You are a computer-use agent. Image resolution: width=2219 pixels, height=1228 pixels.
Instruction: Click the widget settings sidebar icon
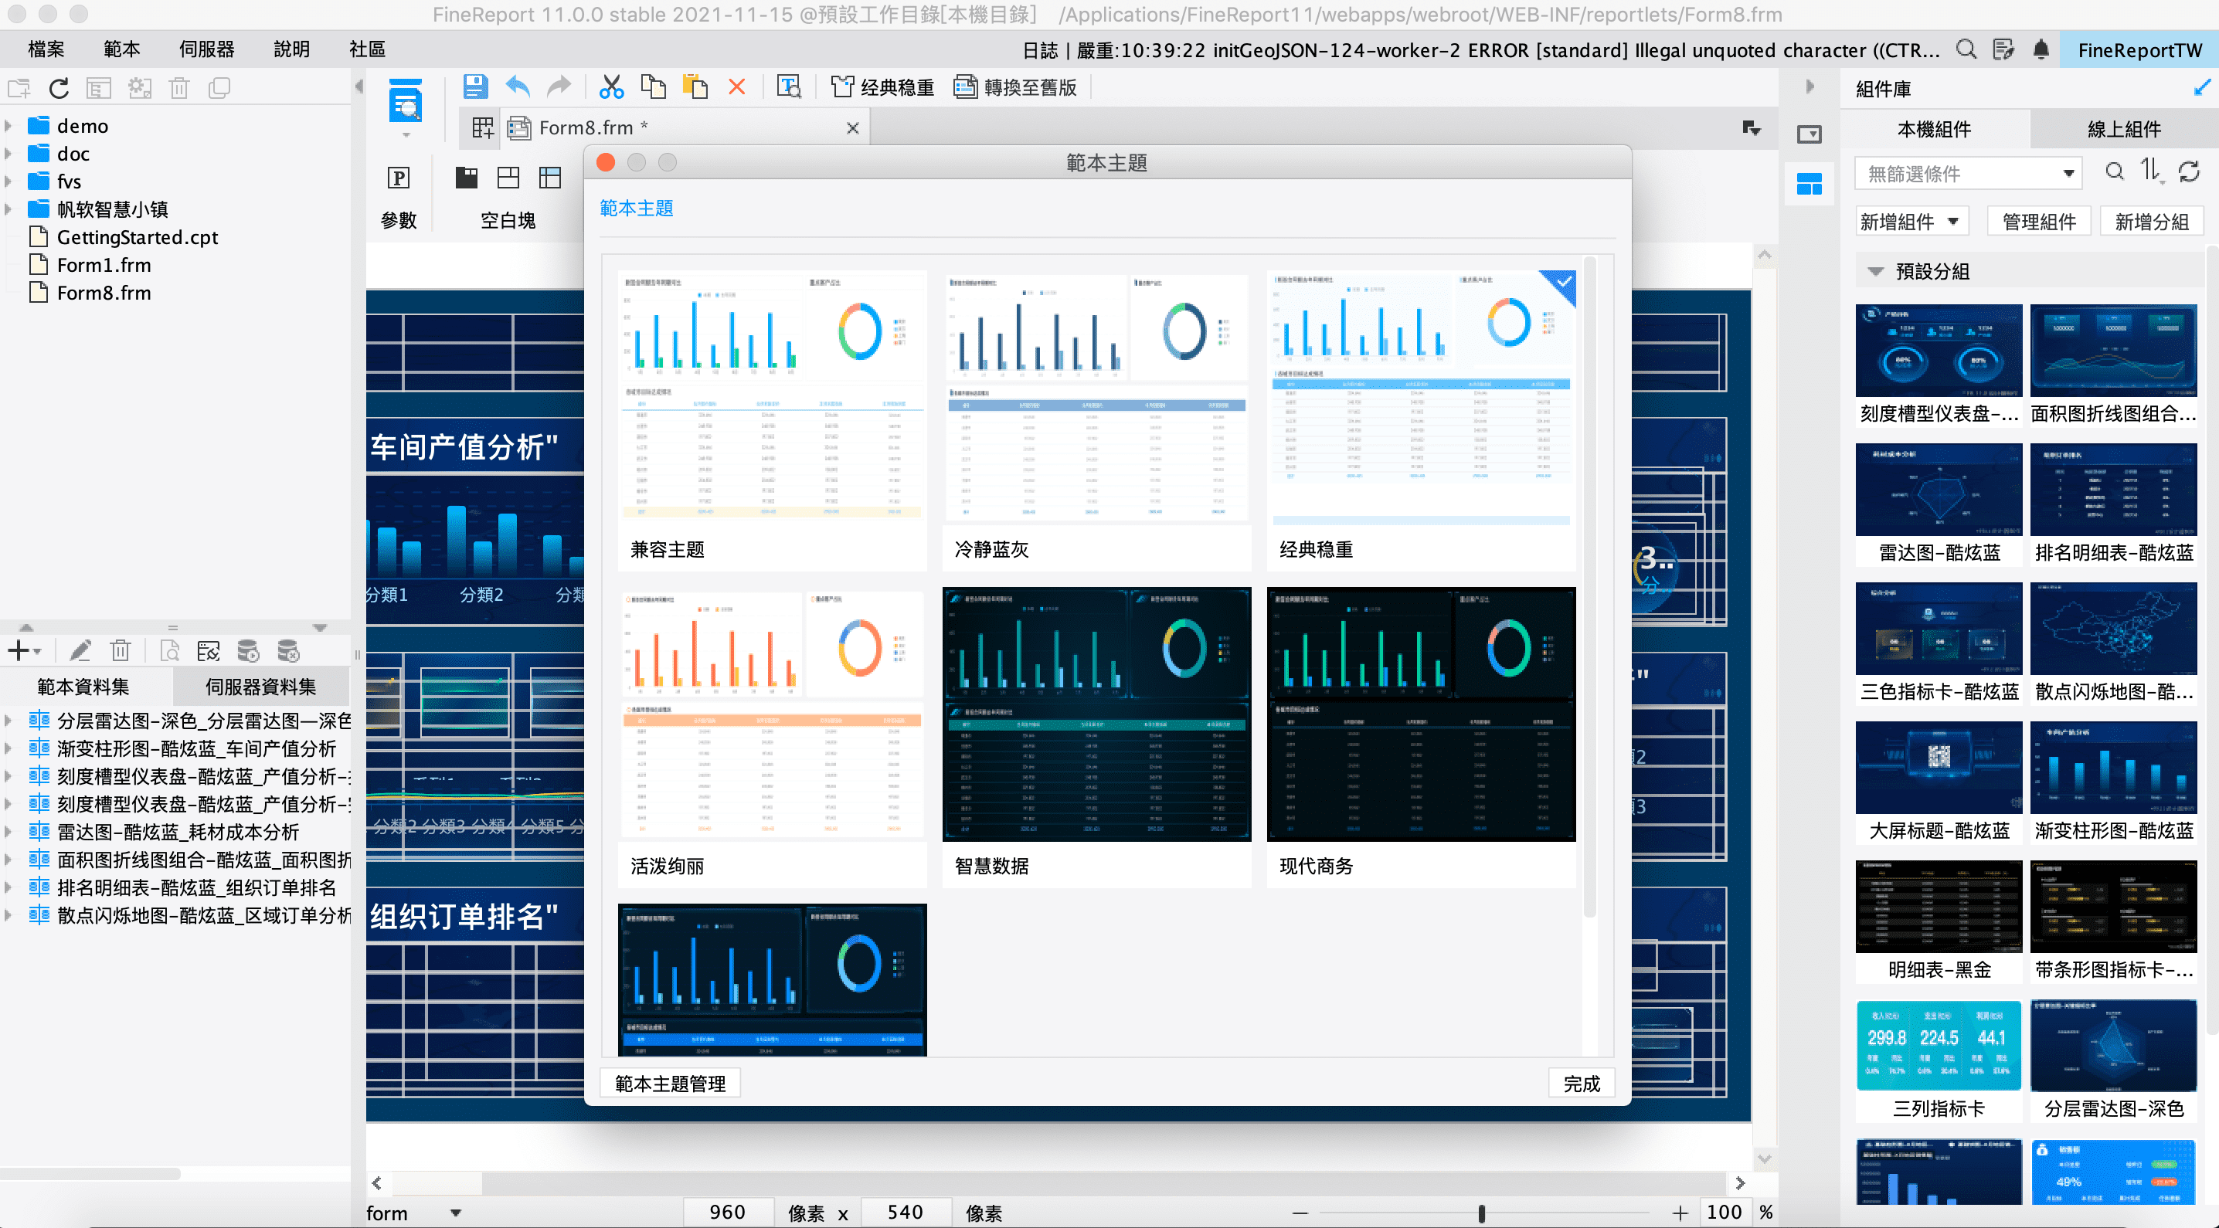[1809, 134]
